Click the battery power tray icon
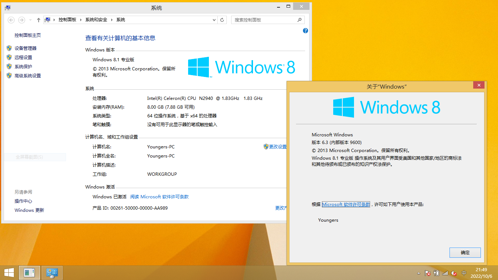Image resolution: width=498 pixels, height=280 pixels. pyautogui.click(x=436, y=273)
